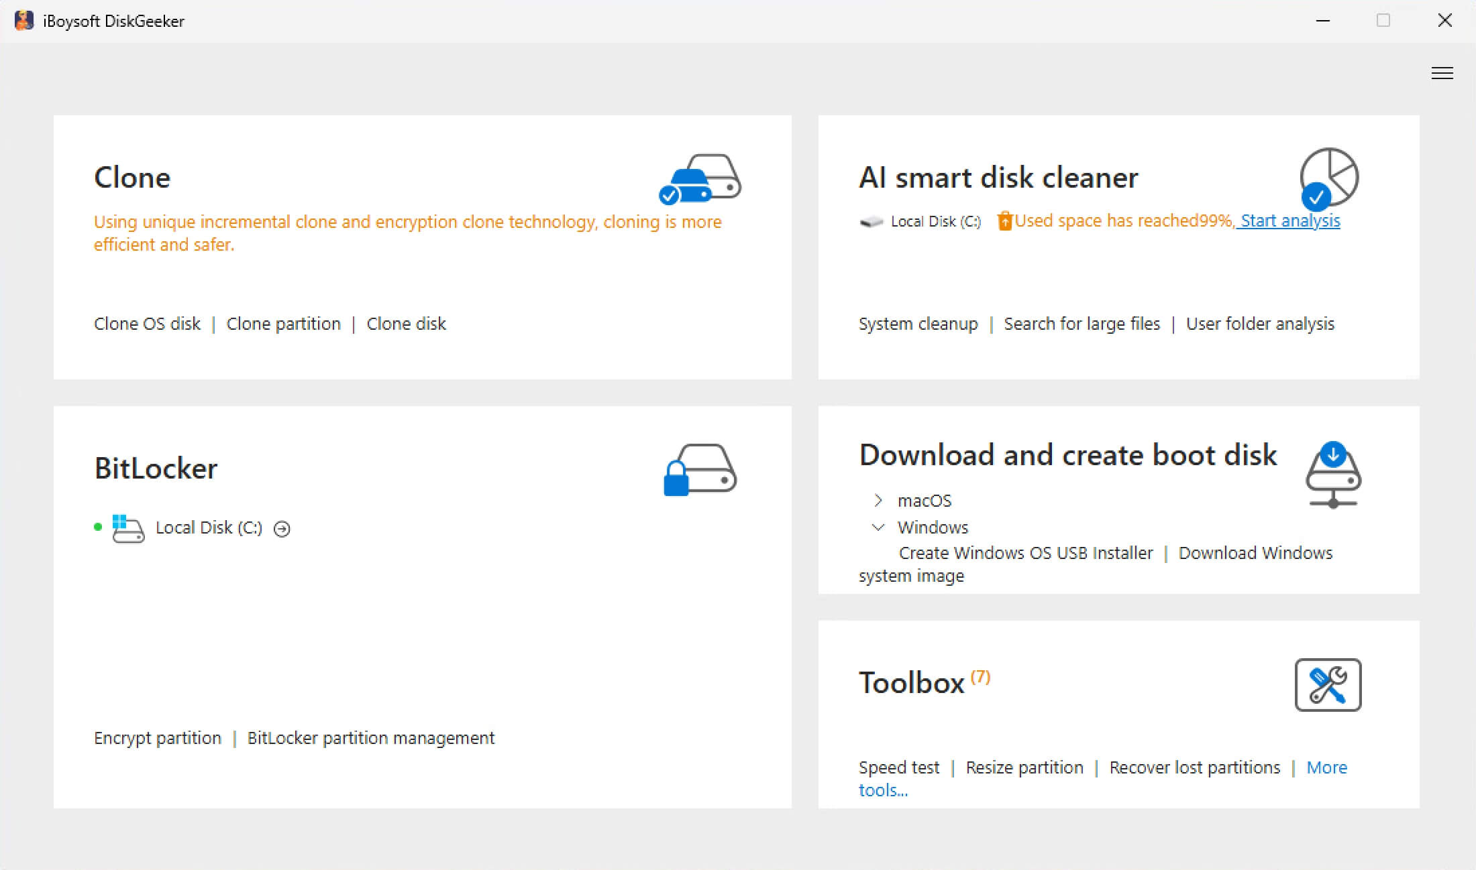Expand the macOS section
Viewport: 1476px width, 870px height.
tap(877, 500)
